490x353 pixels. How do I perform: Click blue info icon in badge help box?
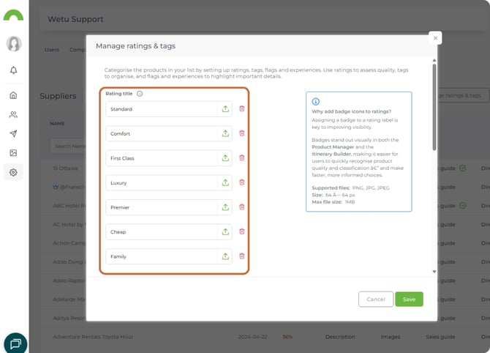[x=316, y=101]
